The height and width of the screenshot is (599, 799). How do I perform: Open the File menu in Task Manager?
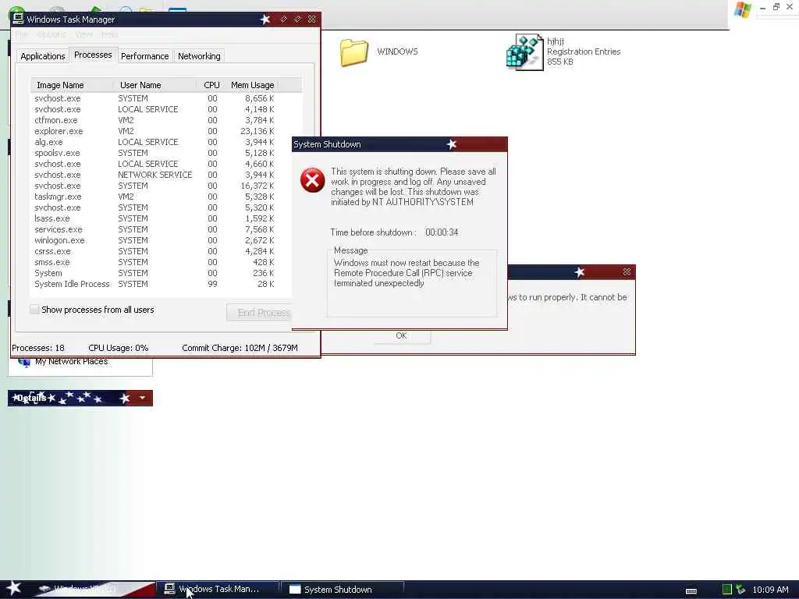pos(21,34)
